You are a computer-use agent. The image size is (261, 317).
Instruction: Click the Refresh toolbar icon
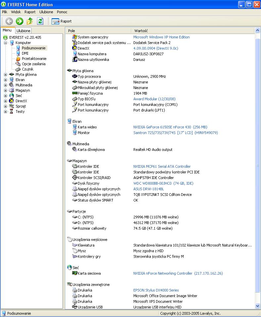click(40, 21)
